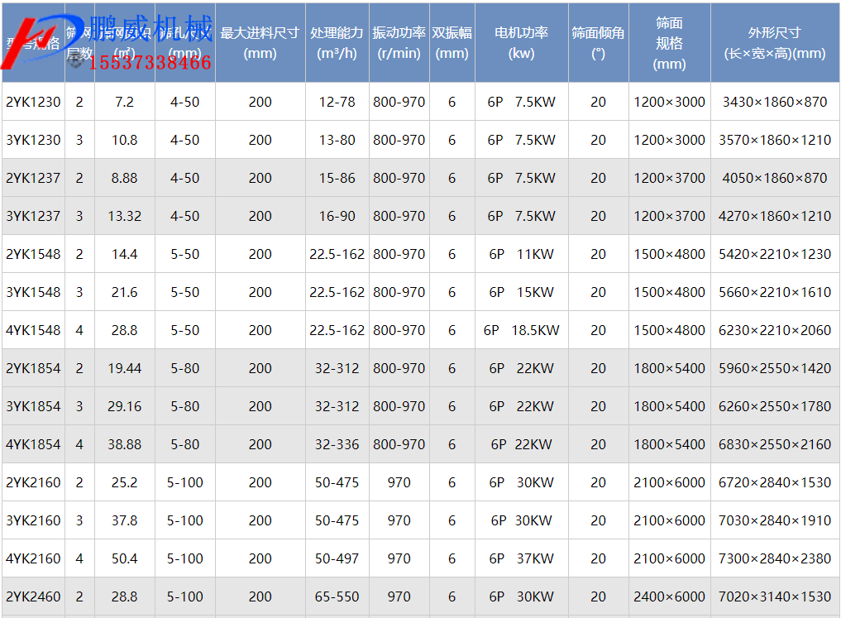Click the 4YK1854 model cell

[33, 444]
